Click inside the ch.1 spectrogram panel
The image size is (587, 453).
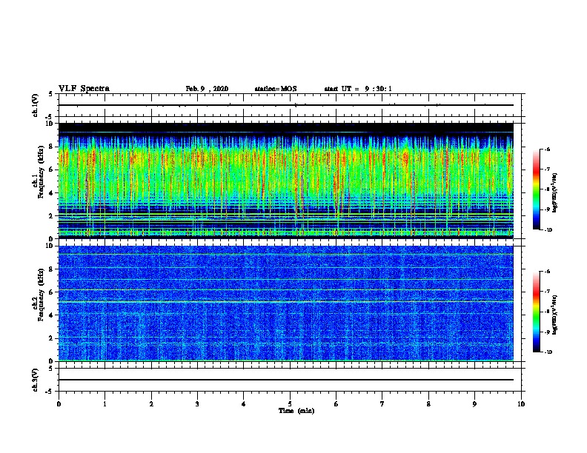(x=286, y=181)
